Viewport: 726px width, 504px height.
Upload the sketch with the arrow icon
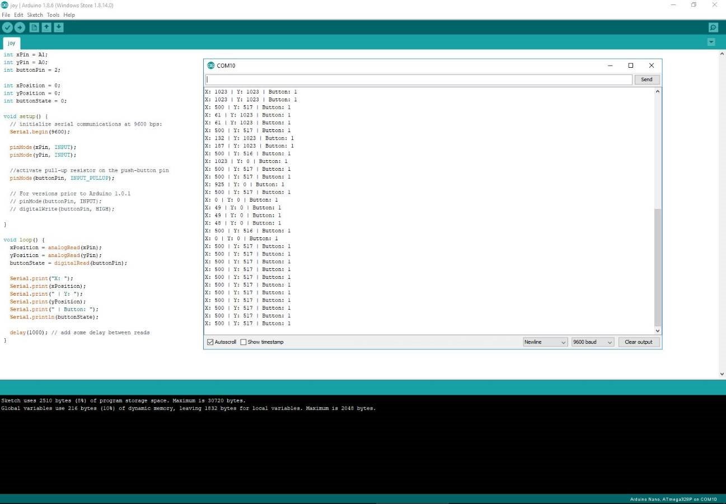20,27
